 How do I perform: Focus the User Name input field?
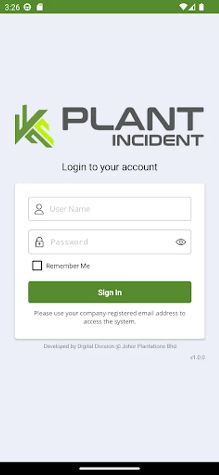point(110,208)
